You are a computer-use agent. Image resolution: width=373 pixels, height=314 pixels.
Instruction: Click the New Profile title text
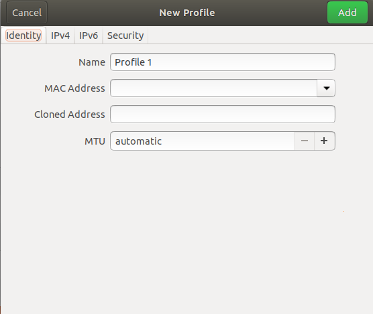click(x=187, y=13)
